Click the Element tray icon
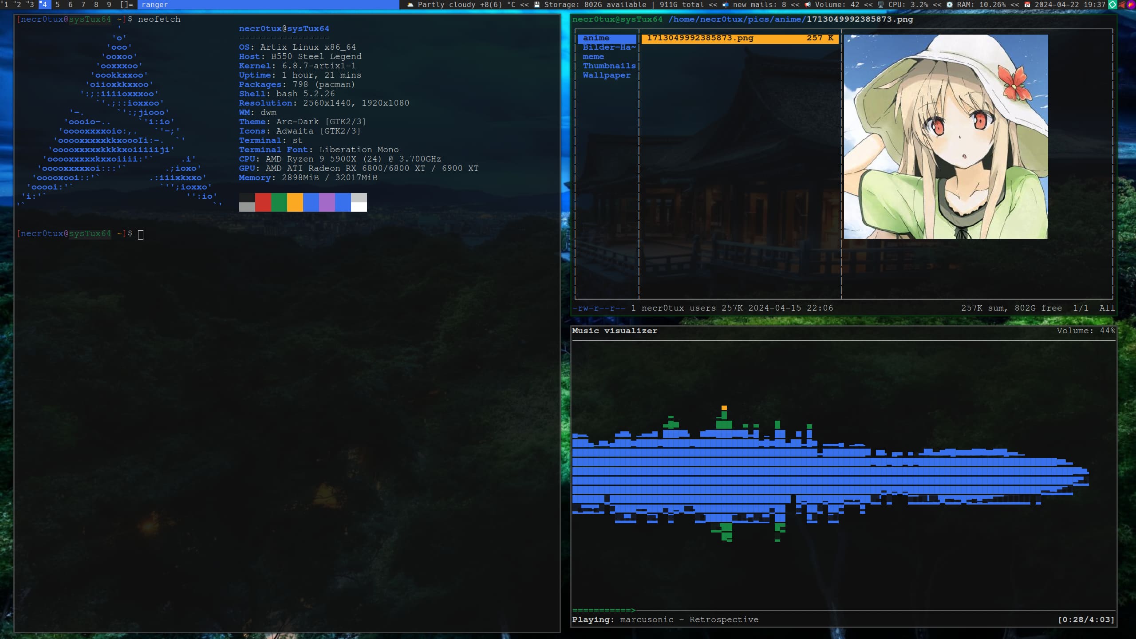Image resolution: width=1136 pixels, height=639 pixels. tap(1112, 5)
